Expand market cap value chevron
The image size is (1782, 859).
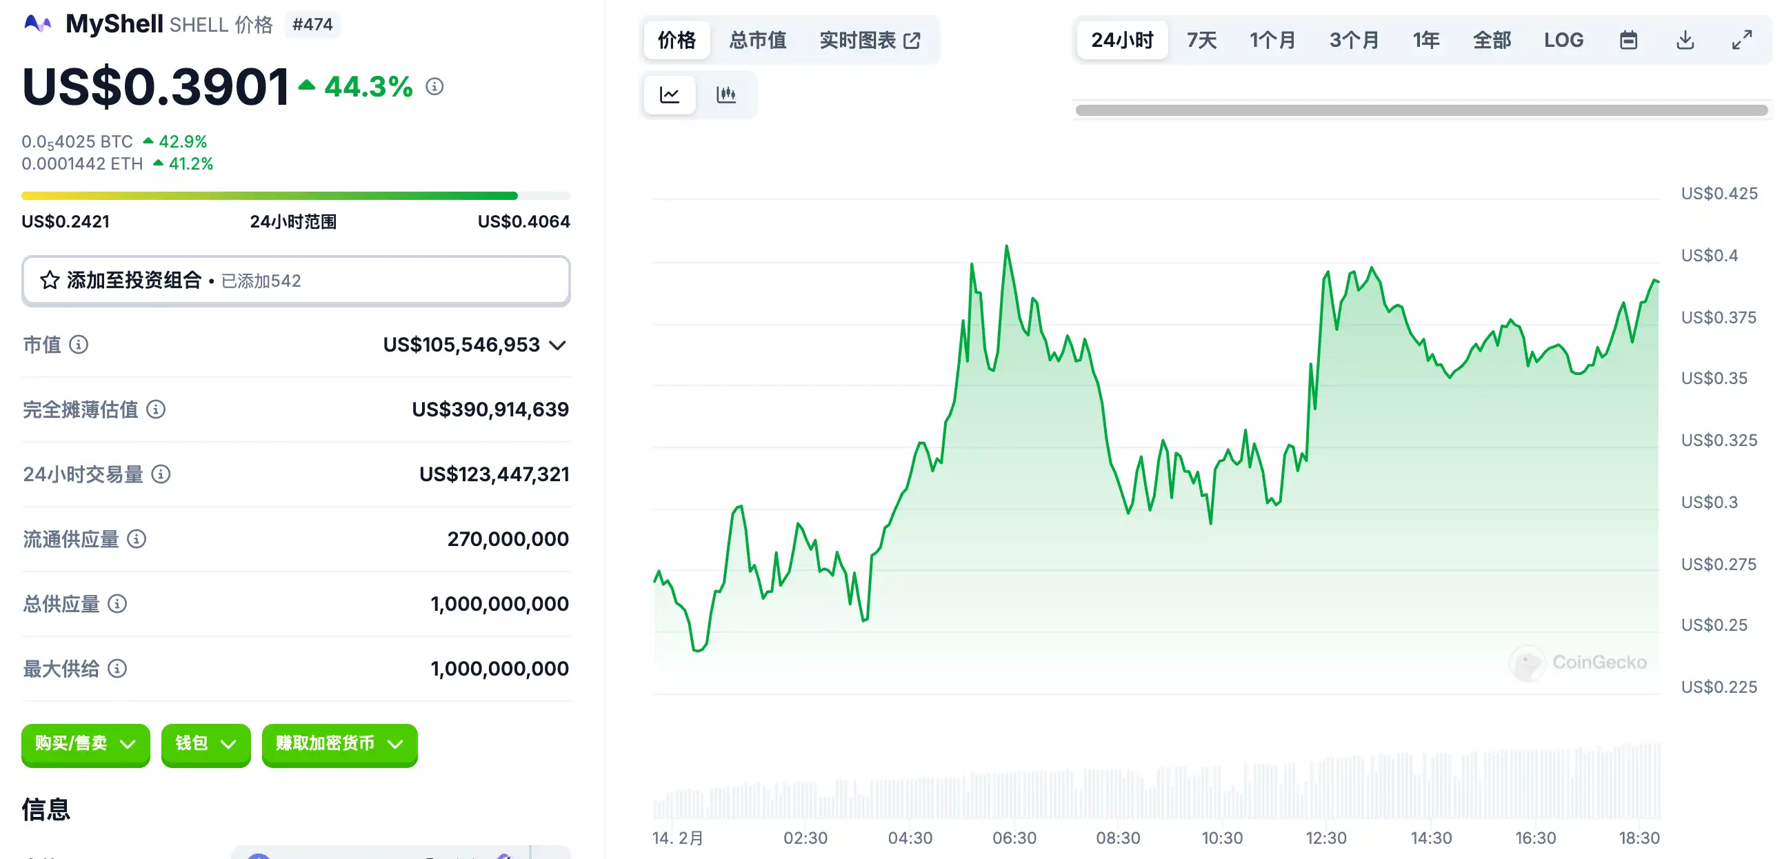(558, 345)
